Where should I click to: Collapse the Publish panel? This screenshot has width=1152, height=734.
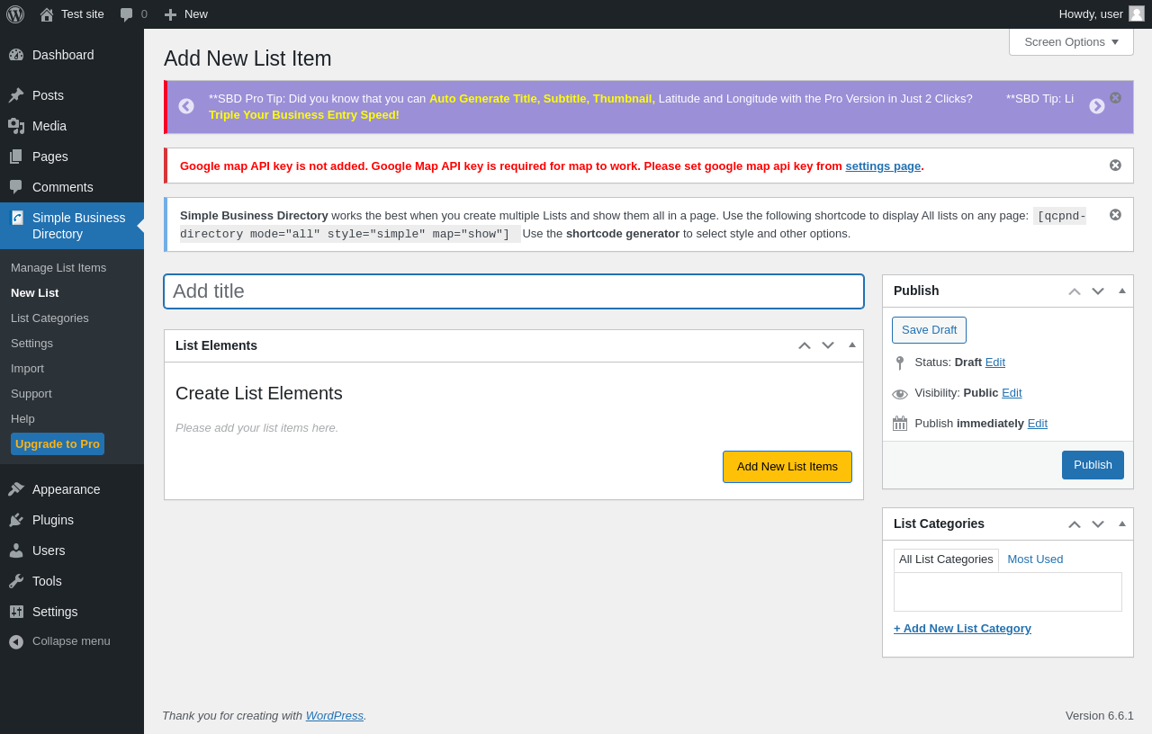[1122, 291]
